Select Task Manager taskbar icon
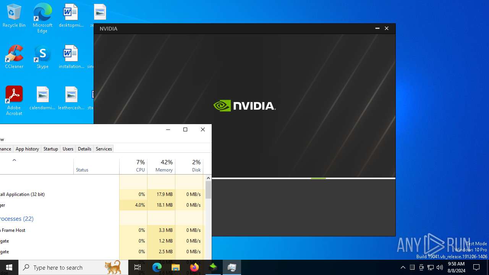Screen dimensions: 489x275 click(232, 267)
